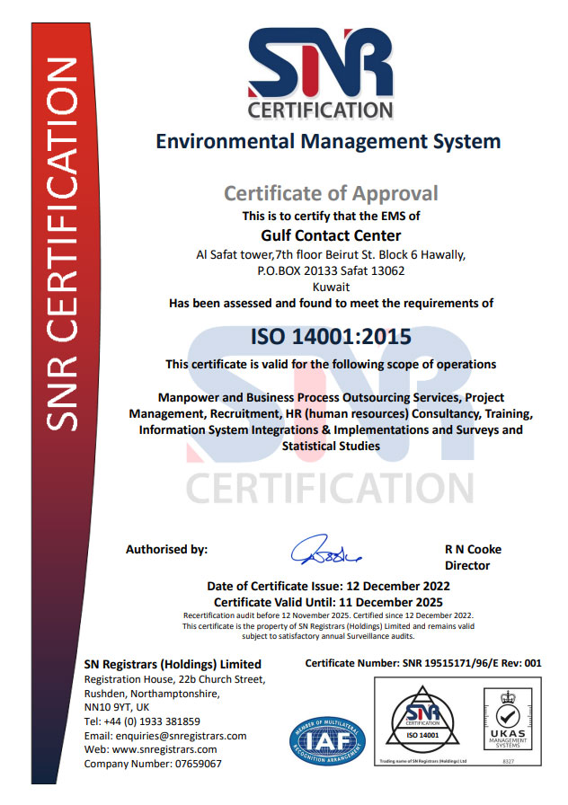Click 'This is to certify that the EMS of'
Image resolution: width=568 pixels, height=805 pixels.
coord(331,217)
